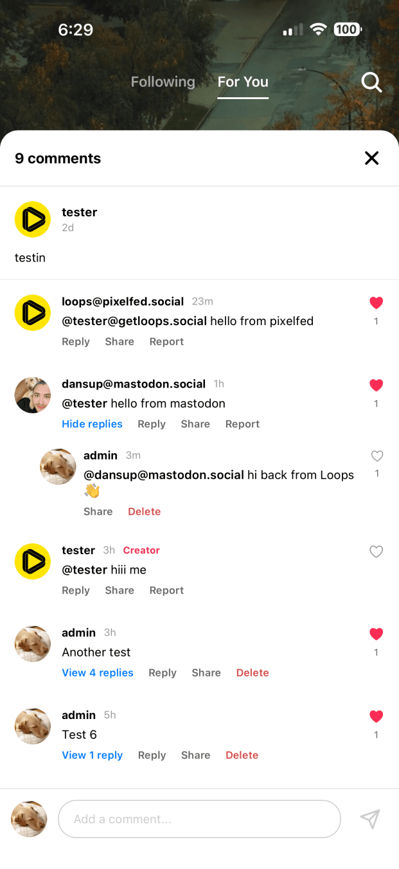
Task: Tap the send comment paper plane icon
Action: 369,819
